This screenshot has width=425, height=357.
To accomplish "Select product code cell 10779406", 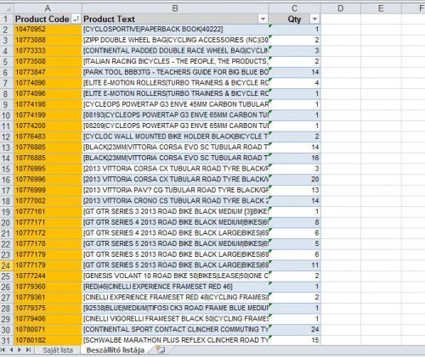I will [48, 319].
